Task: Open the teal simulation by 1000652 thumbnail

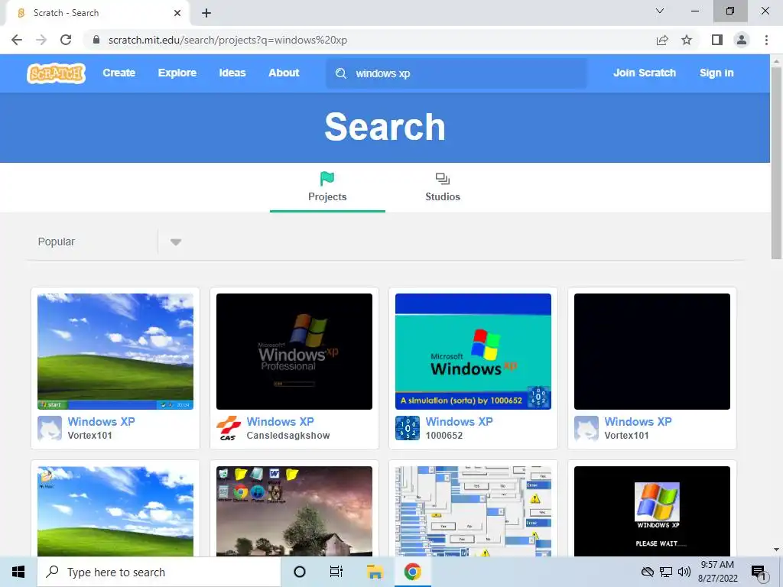Action: pos(473,352)
